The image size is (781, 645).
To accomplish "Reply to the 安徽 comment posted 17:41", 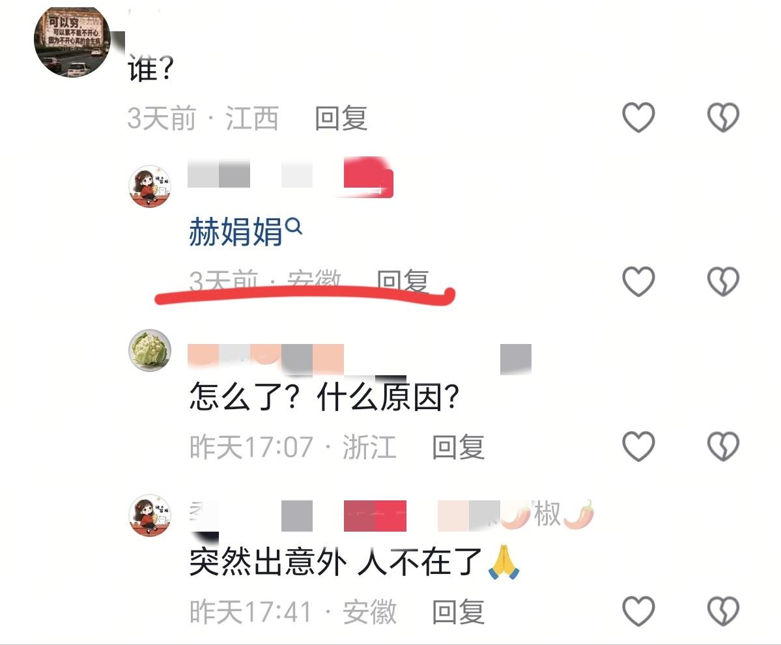I will [458, 612].
